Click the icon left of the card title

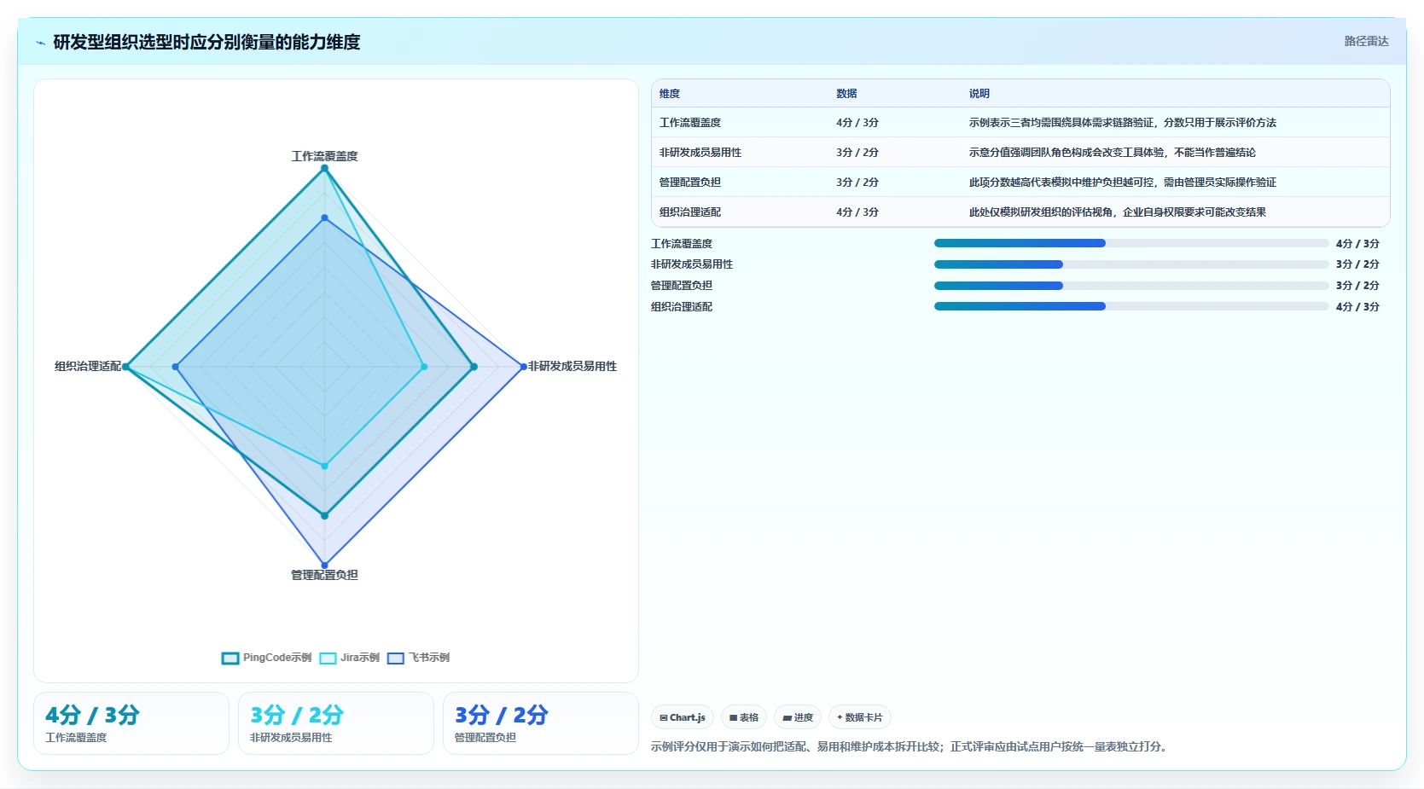coord(40,43)
